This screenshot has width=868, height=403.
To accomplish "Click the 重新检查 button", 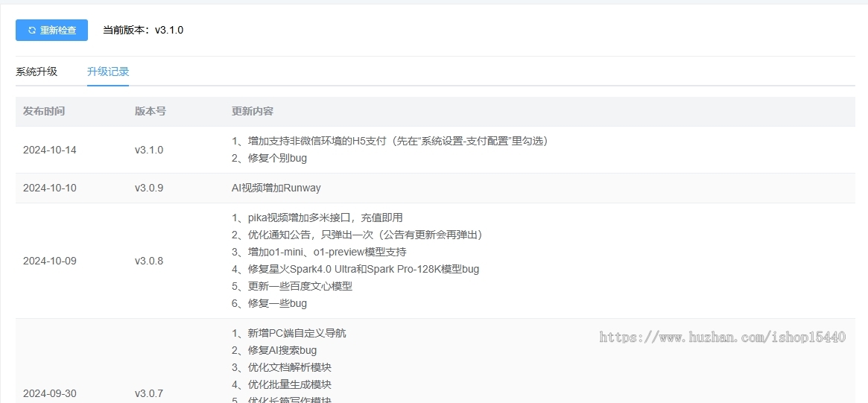I will pyautogui.click(x=51, y=31).
